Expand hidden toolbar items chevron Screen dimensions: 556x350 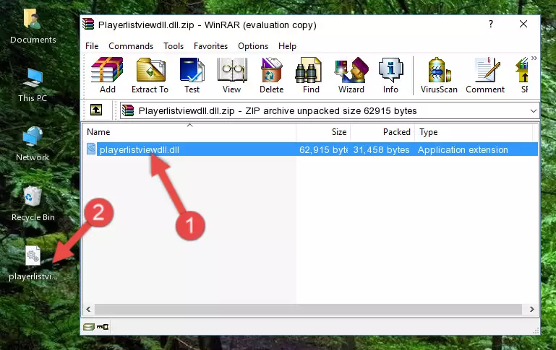click(534, 58)
